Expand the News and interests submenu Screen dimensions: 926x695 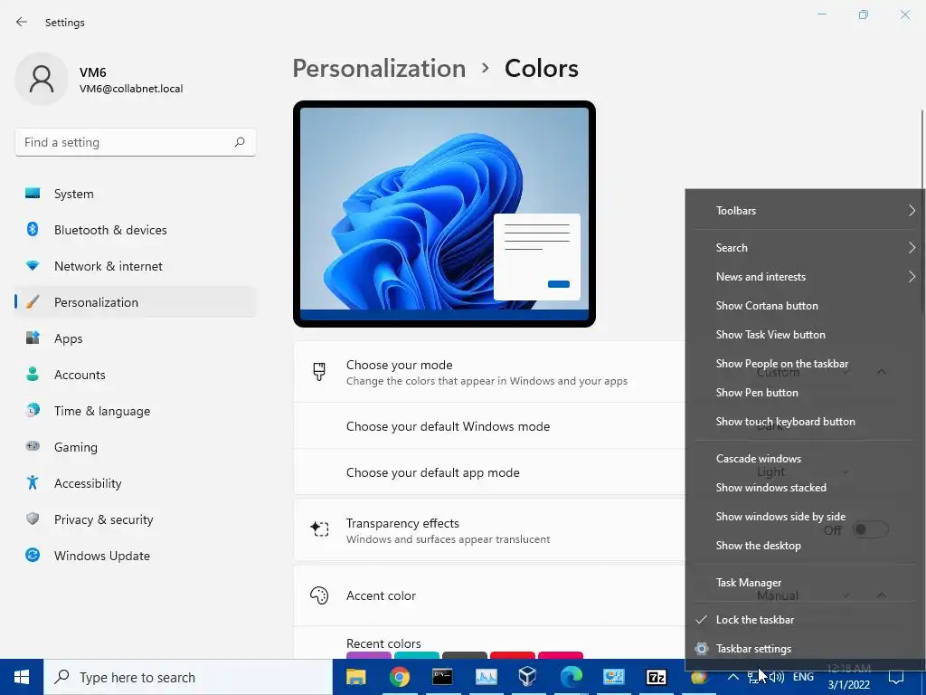point(806,277)
